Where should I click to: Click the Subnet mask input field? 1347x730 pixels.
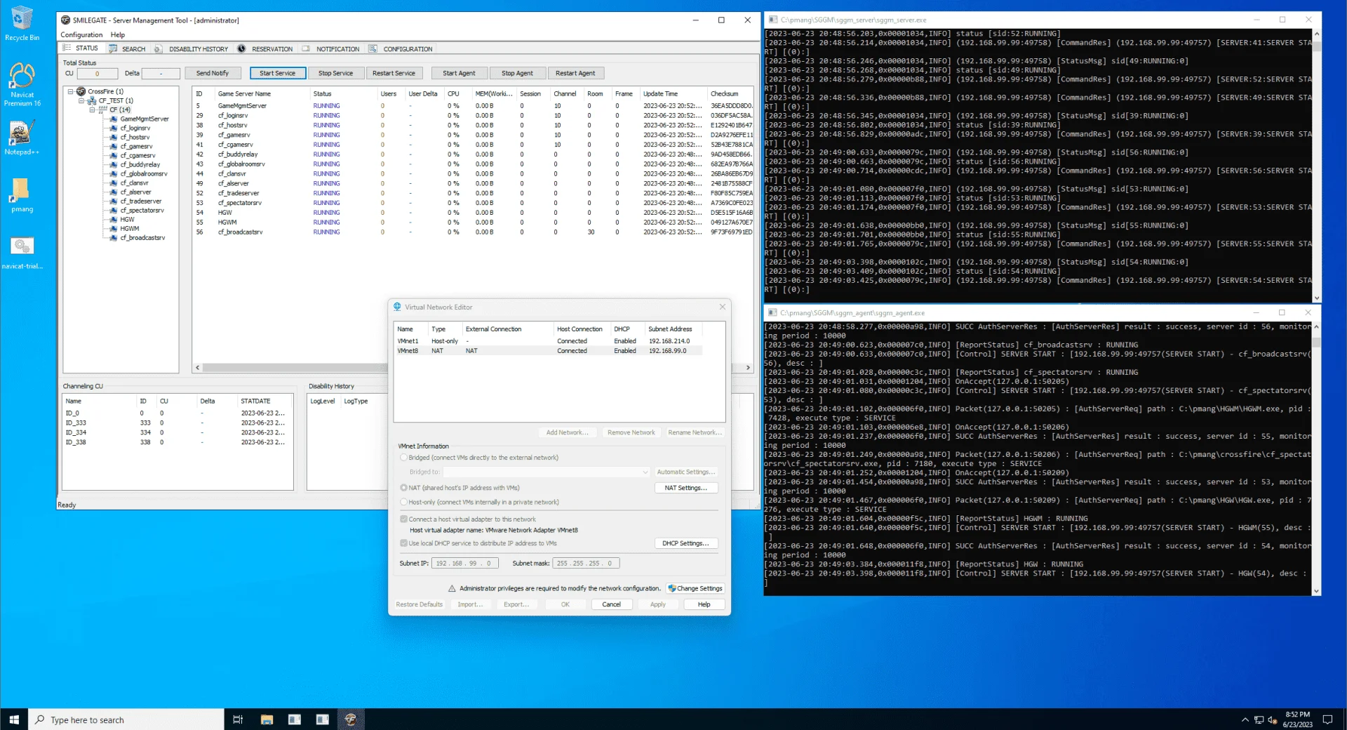(586, 563)
